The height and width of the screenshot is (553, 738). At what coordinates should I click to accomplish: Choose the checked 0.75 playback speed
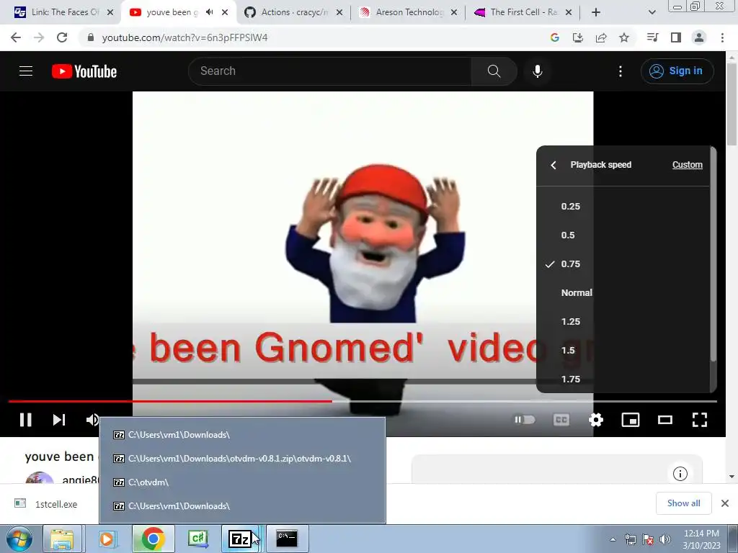[623, 264]
